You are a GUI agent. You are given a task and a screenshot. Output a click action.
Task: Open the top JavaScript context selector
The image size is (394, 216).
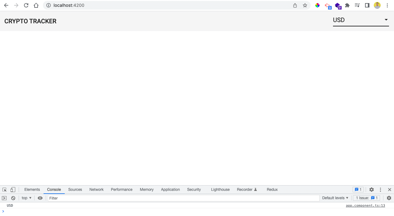pyautogui.click(x=26, y=198)
